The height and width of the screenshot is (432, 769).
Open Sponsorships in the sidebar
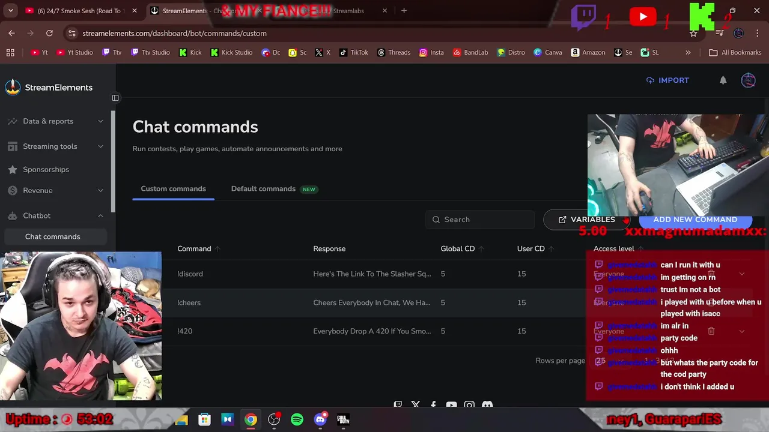pyautogui.click(x=46, y=169)
